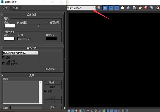Toggle the red channel R button
The width and height of the screenshot is (160, 112).
point(105,8)
